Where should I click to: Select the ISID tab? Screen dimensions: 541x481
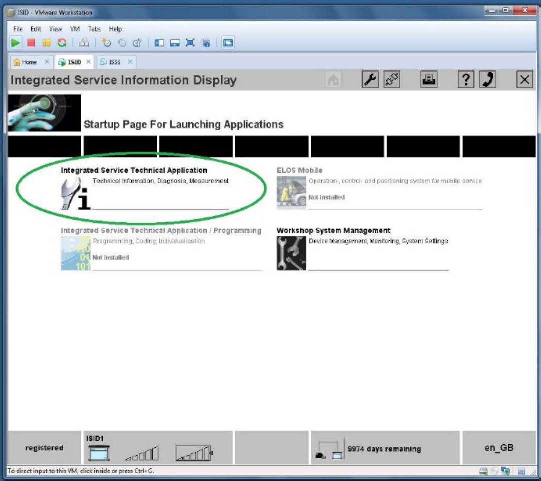(x=74, y=62)
